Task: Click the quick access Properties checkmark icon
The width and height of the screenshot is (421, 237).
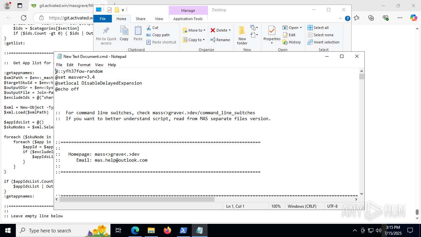Action: coord(110,10)
